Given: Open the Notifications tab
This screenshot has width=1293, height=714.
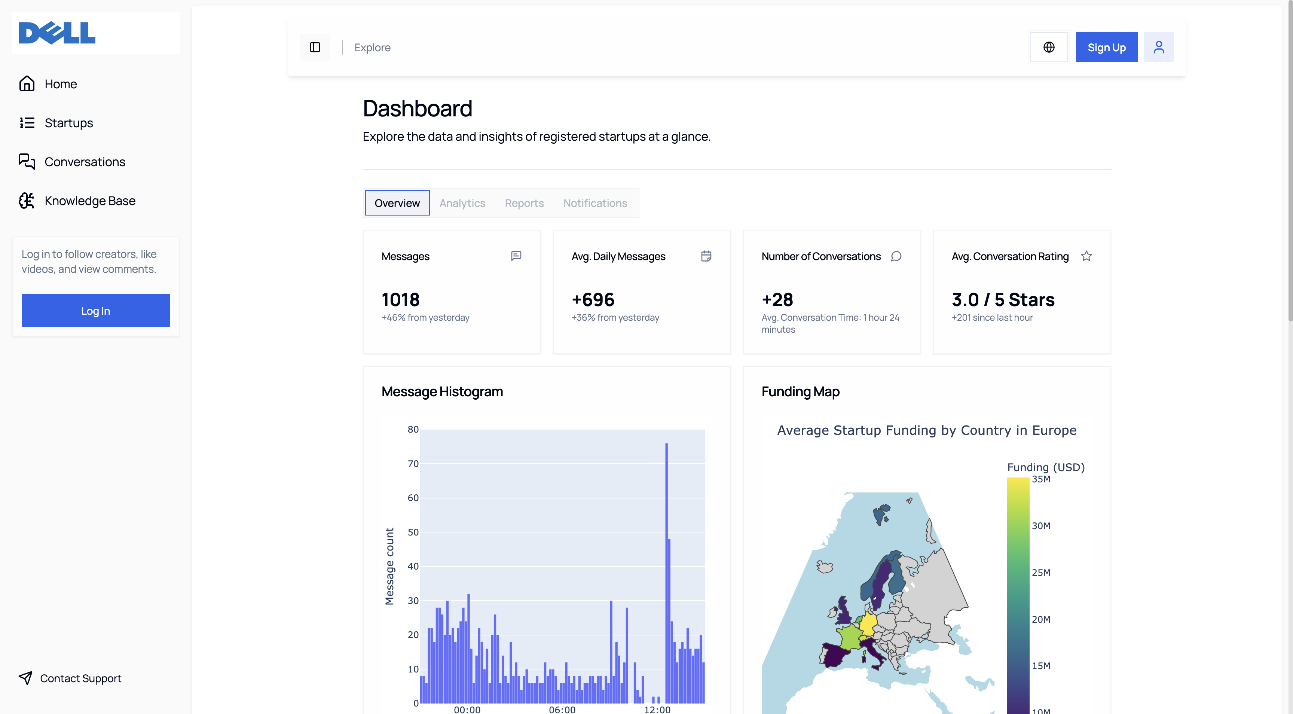Looking at the screenshot, I should (595, 203).
